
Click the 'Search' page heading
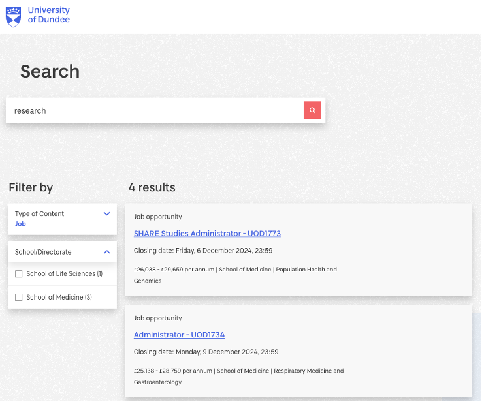pos(50,71)
